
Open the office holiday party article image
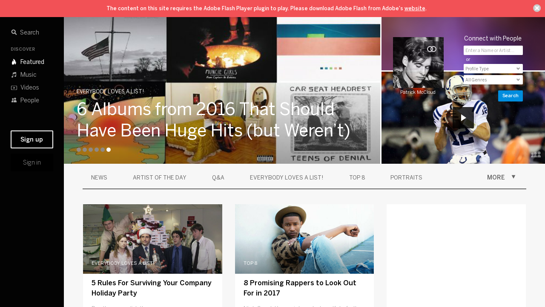click(x=152, y=239)
